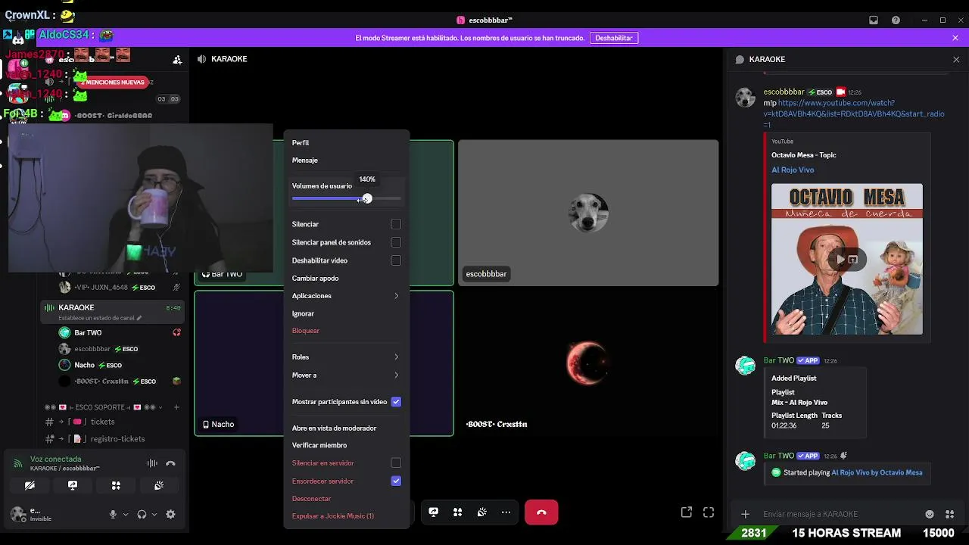This screenshot has height=545, width=969.
Task: Check Deshabilitar vídeo checkbox
Action: [396, 260]
